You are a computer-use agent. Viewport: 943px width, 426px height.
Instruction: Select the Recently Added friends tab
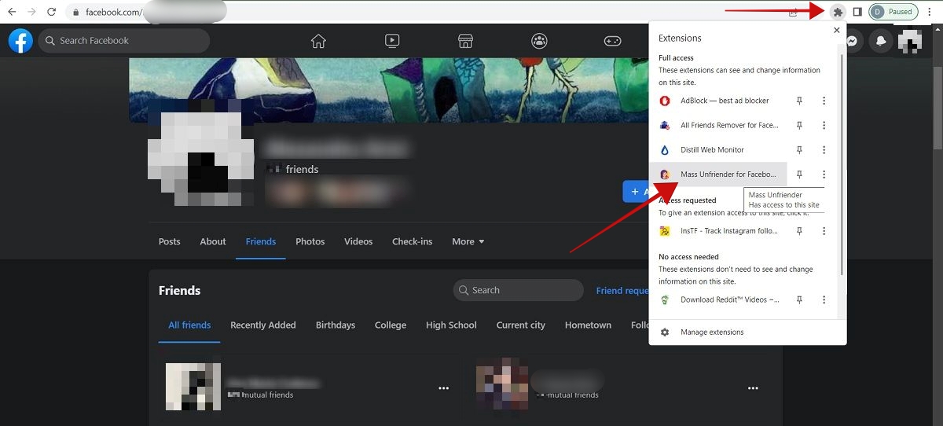click(x=262, y=325)
